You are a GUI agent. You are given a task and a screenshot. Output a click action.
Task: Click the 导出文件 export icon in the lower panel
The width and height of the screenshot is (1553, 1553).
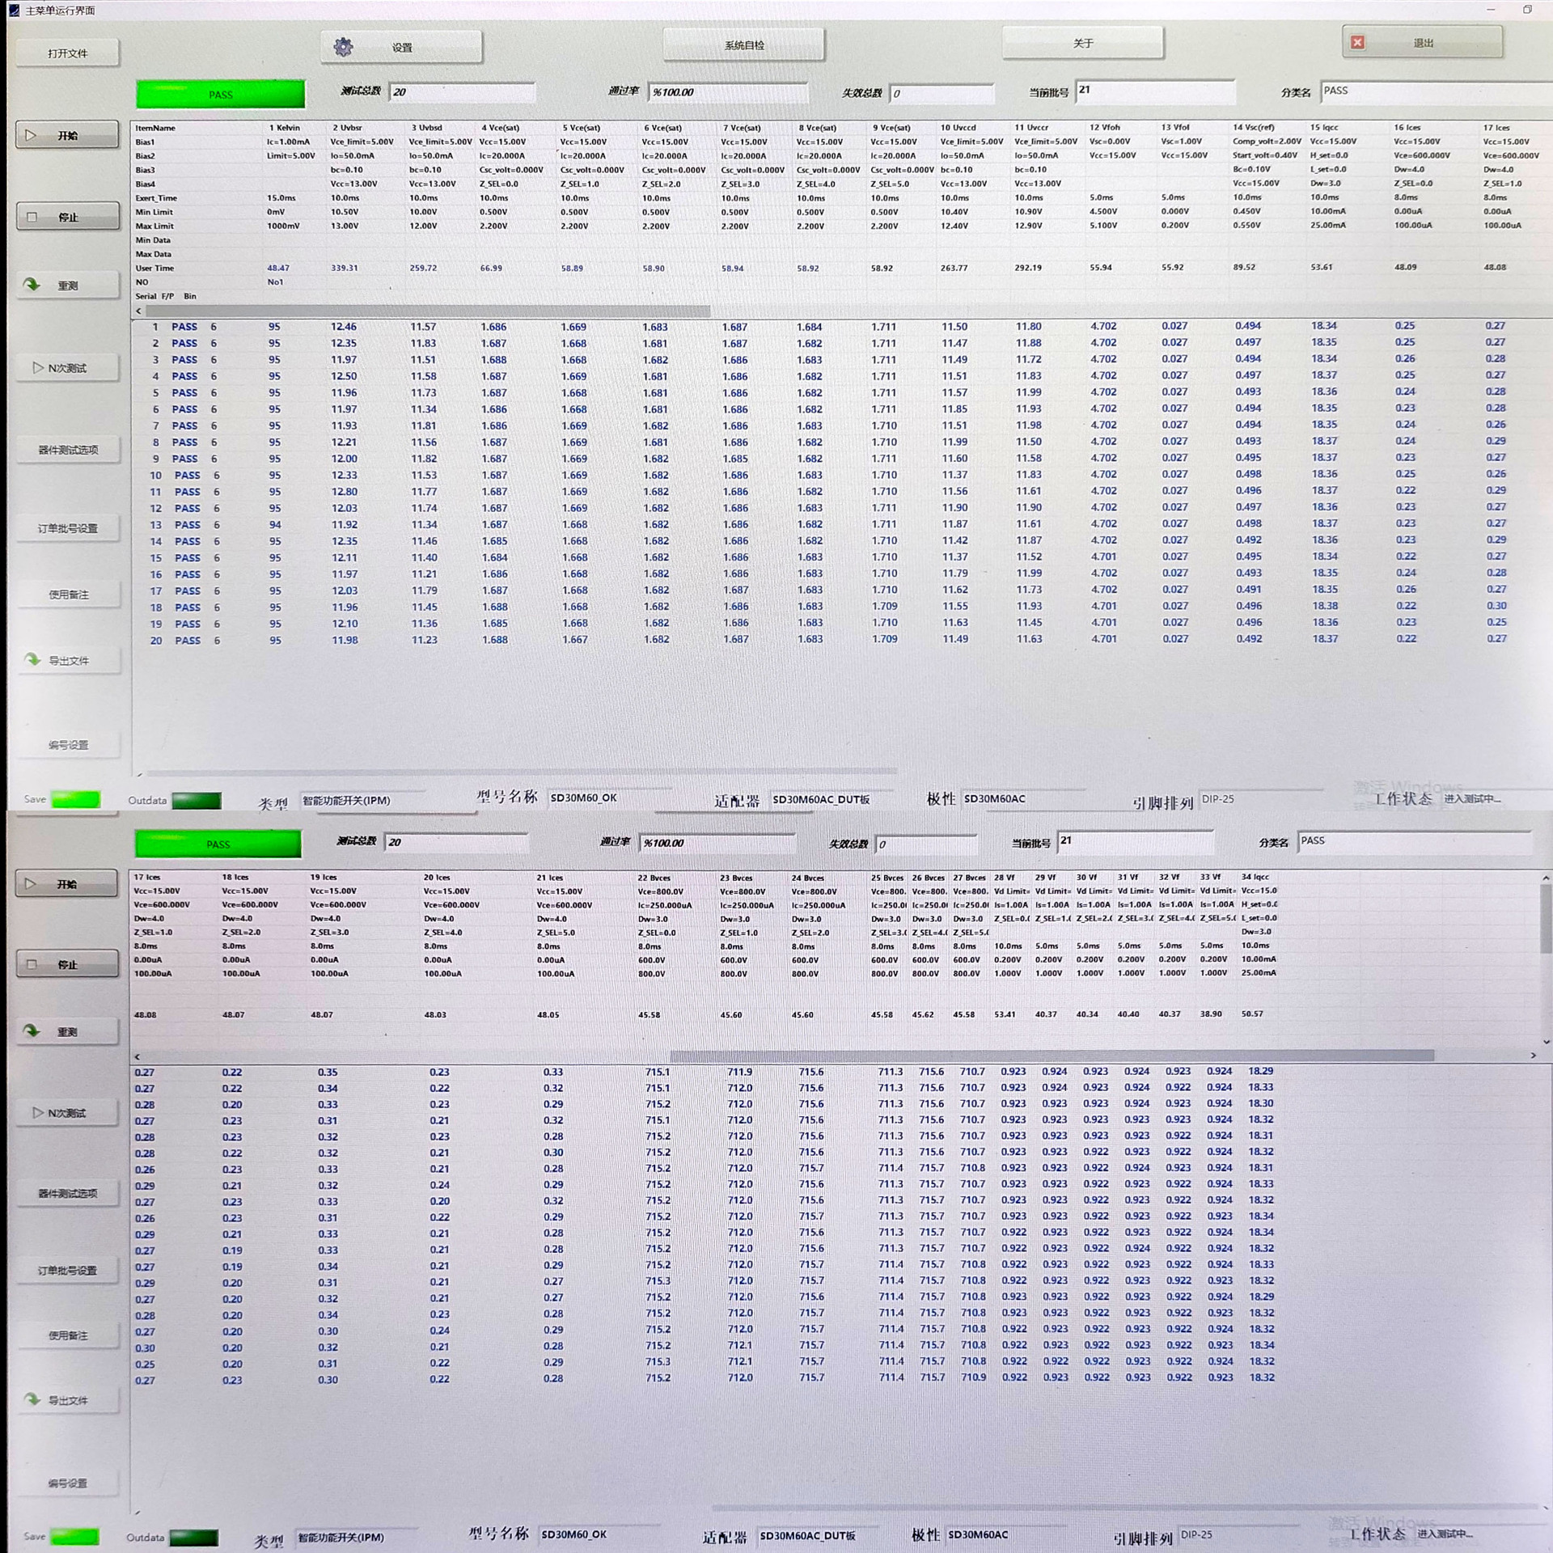click(32, 1399)
